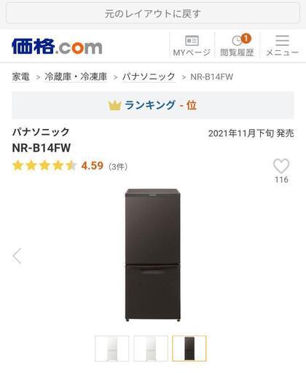Open the 4.59 rating score
The image size is (306, 373).
click(93, 166)
